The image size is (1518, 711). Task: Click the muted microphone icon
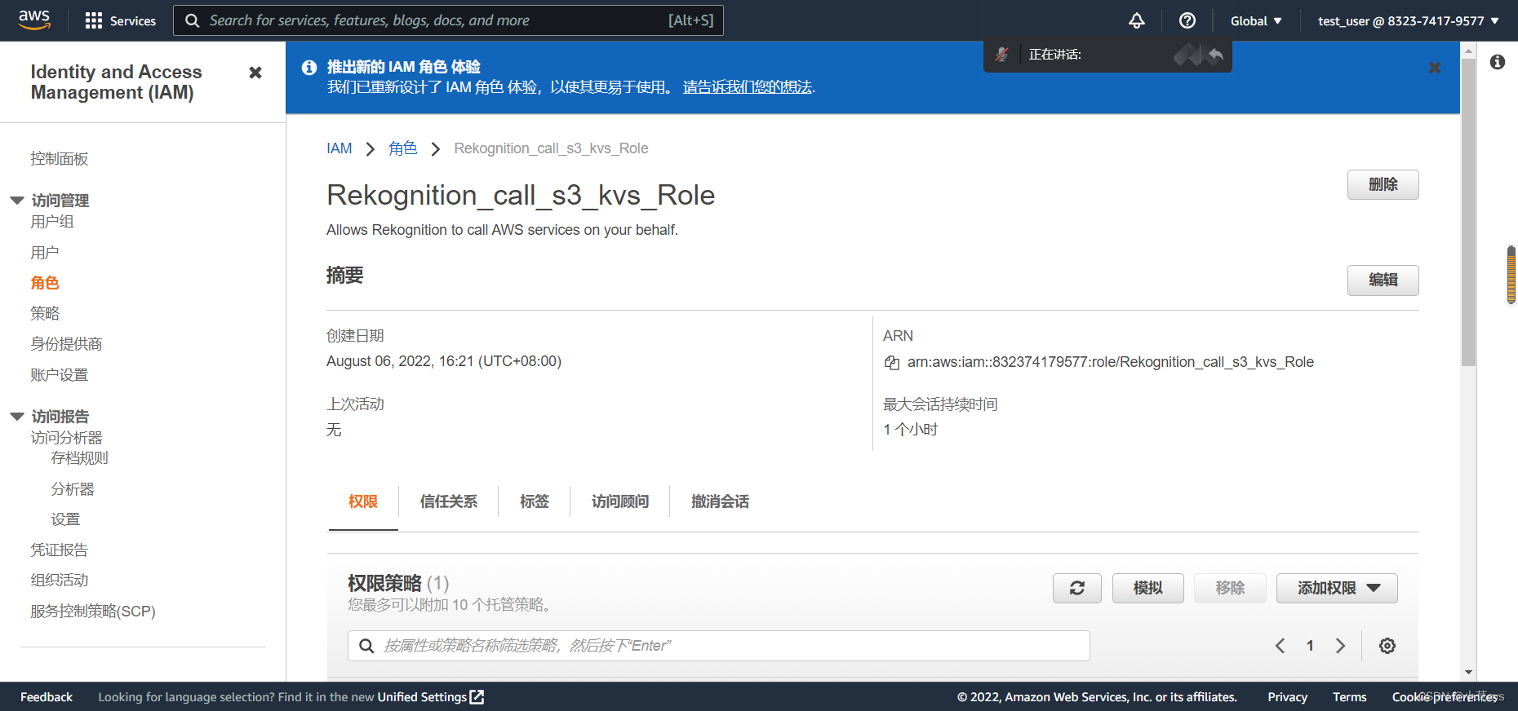(x=1002, y=55)
